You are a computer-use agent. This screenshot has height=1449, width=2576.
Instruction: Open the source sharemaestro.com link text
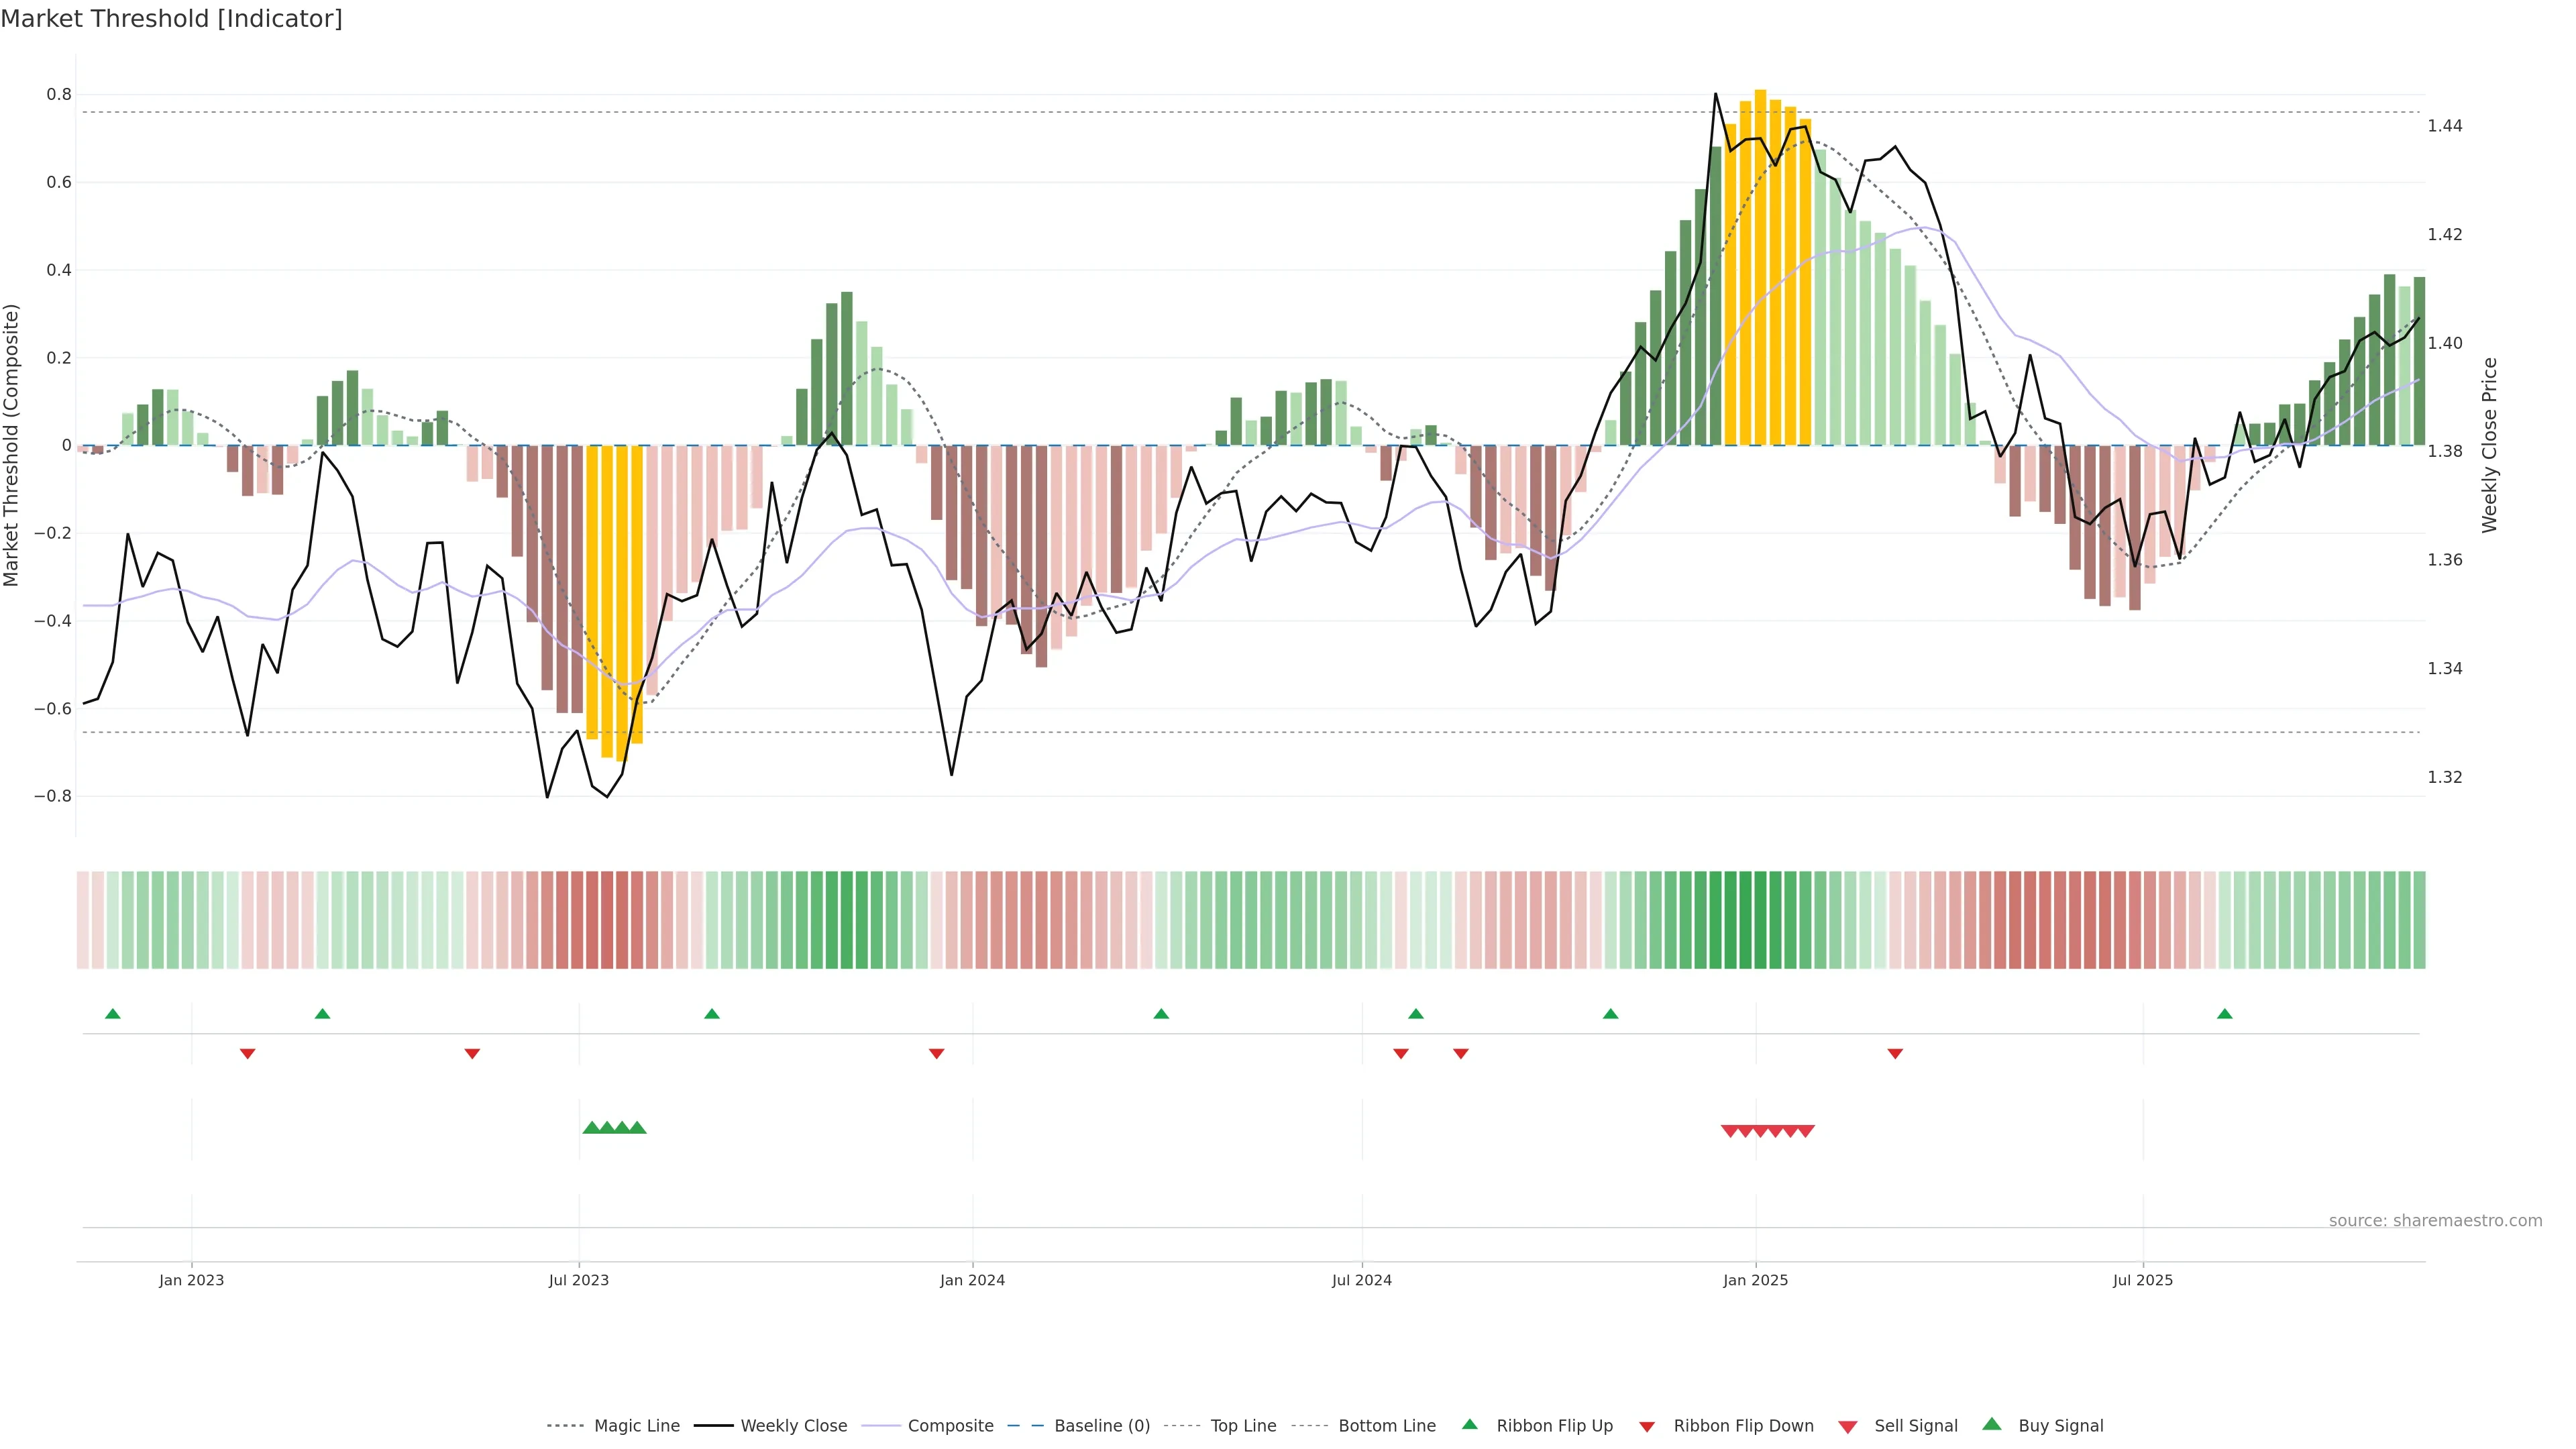[x=2435, y=1220]
